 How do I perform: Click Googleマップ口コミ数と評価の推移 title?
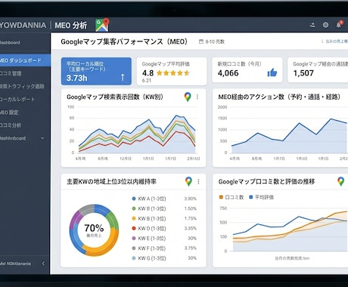[x=266, y=181]
